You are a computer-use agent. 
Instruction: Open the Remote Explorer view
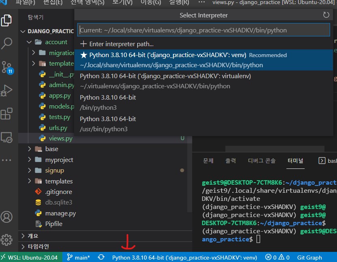(x=6, y=137)
